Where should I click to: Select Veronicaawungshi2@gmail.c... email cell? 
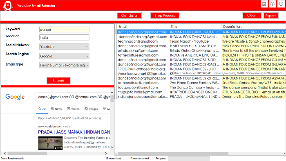[x=143, y=74]
